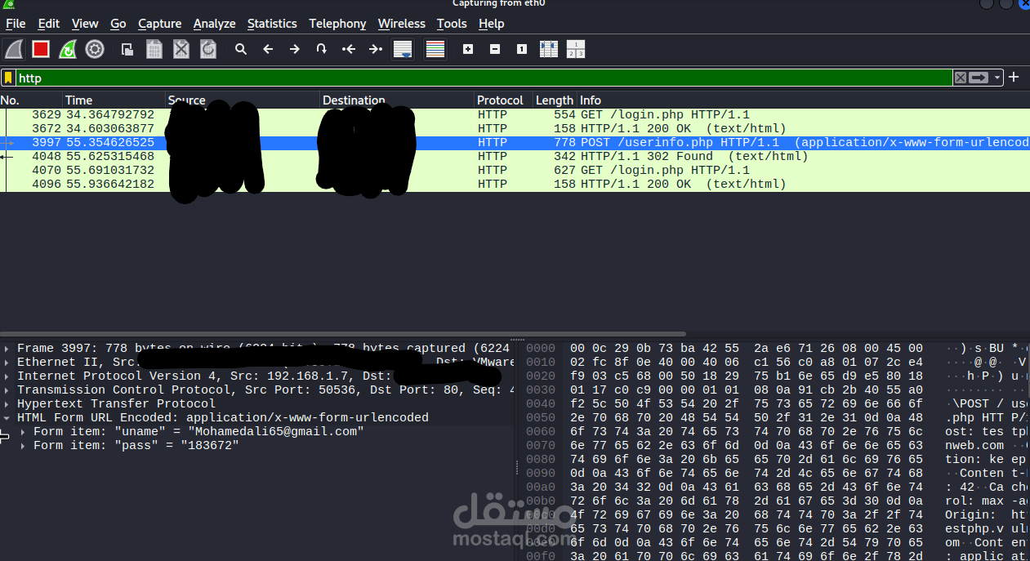Screen dimensions: 1030x561
Task: Click the filter bookmark icon
Action: pyautogui.click(x=8, y=78)
